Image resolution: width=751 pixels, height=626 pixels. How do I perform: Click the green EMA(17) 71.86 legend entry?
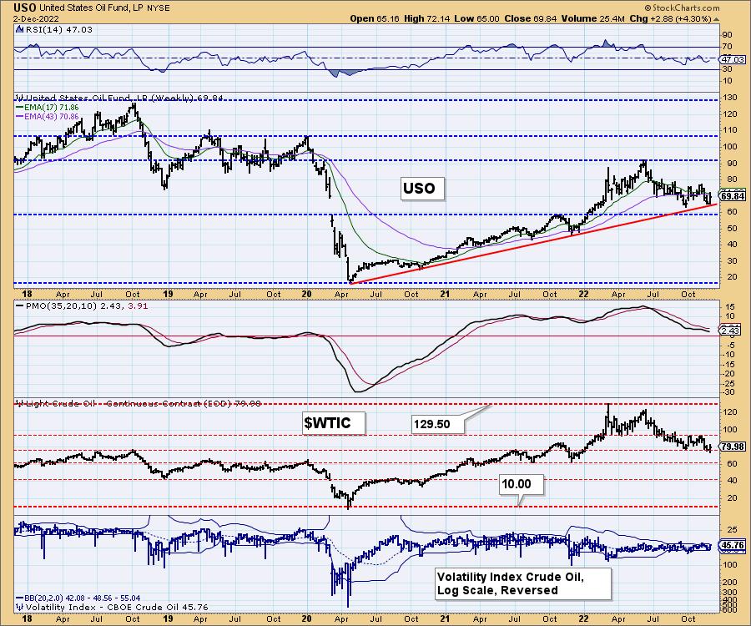click(48, 108)
